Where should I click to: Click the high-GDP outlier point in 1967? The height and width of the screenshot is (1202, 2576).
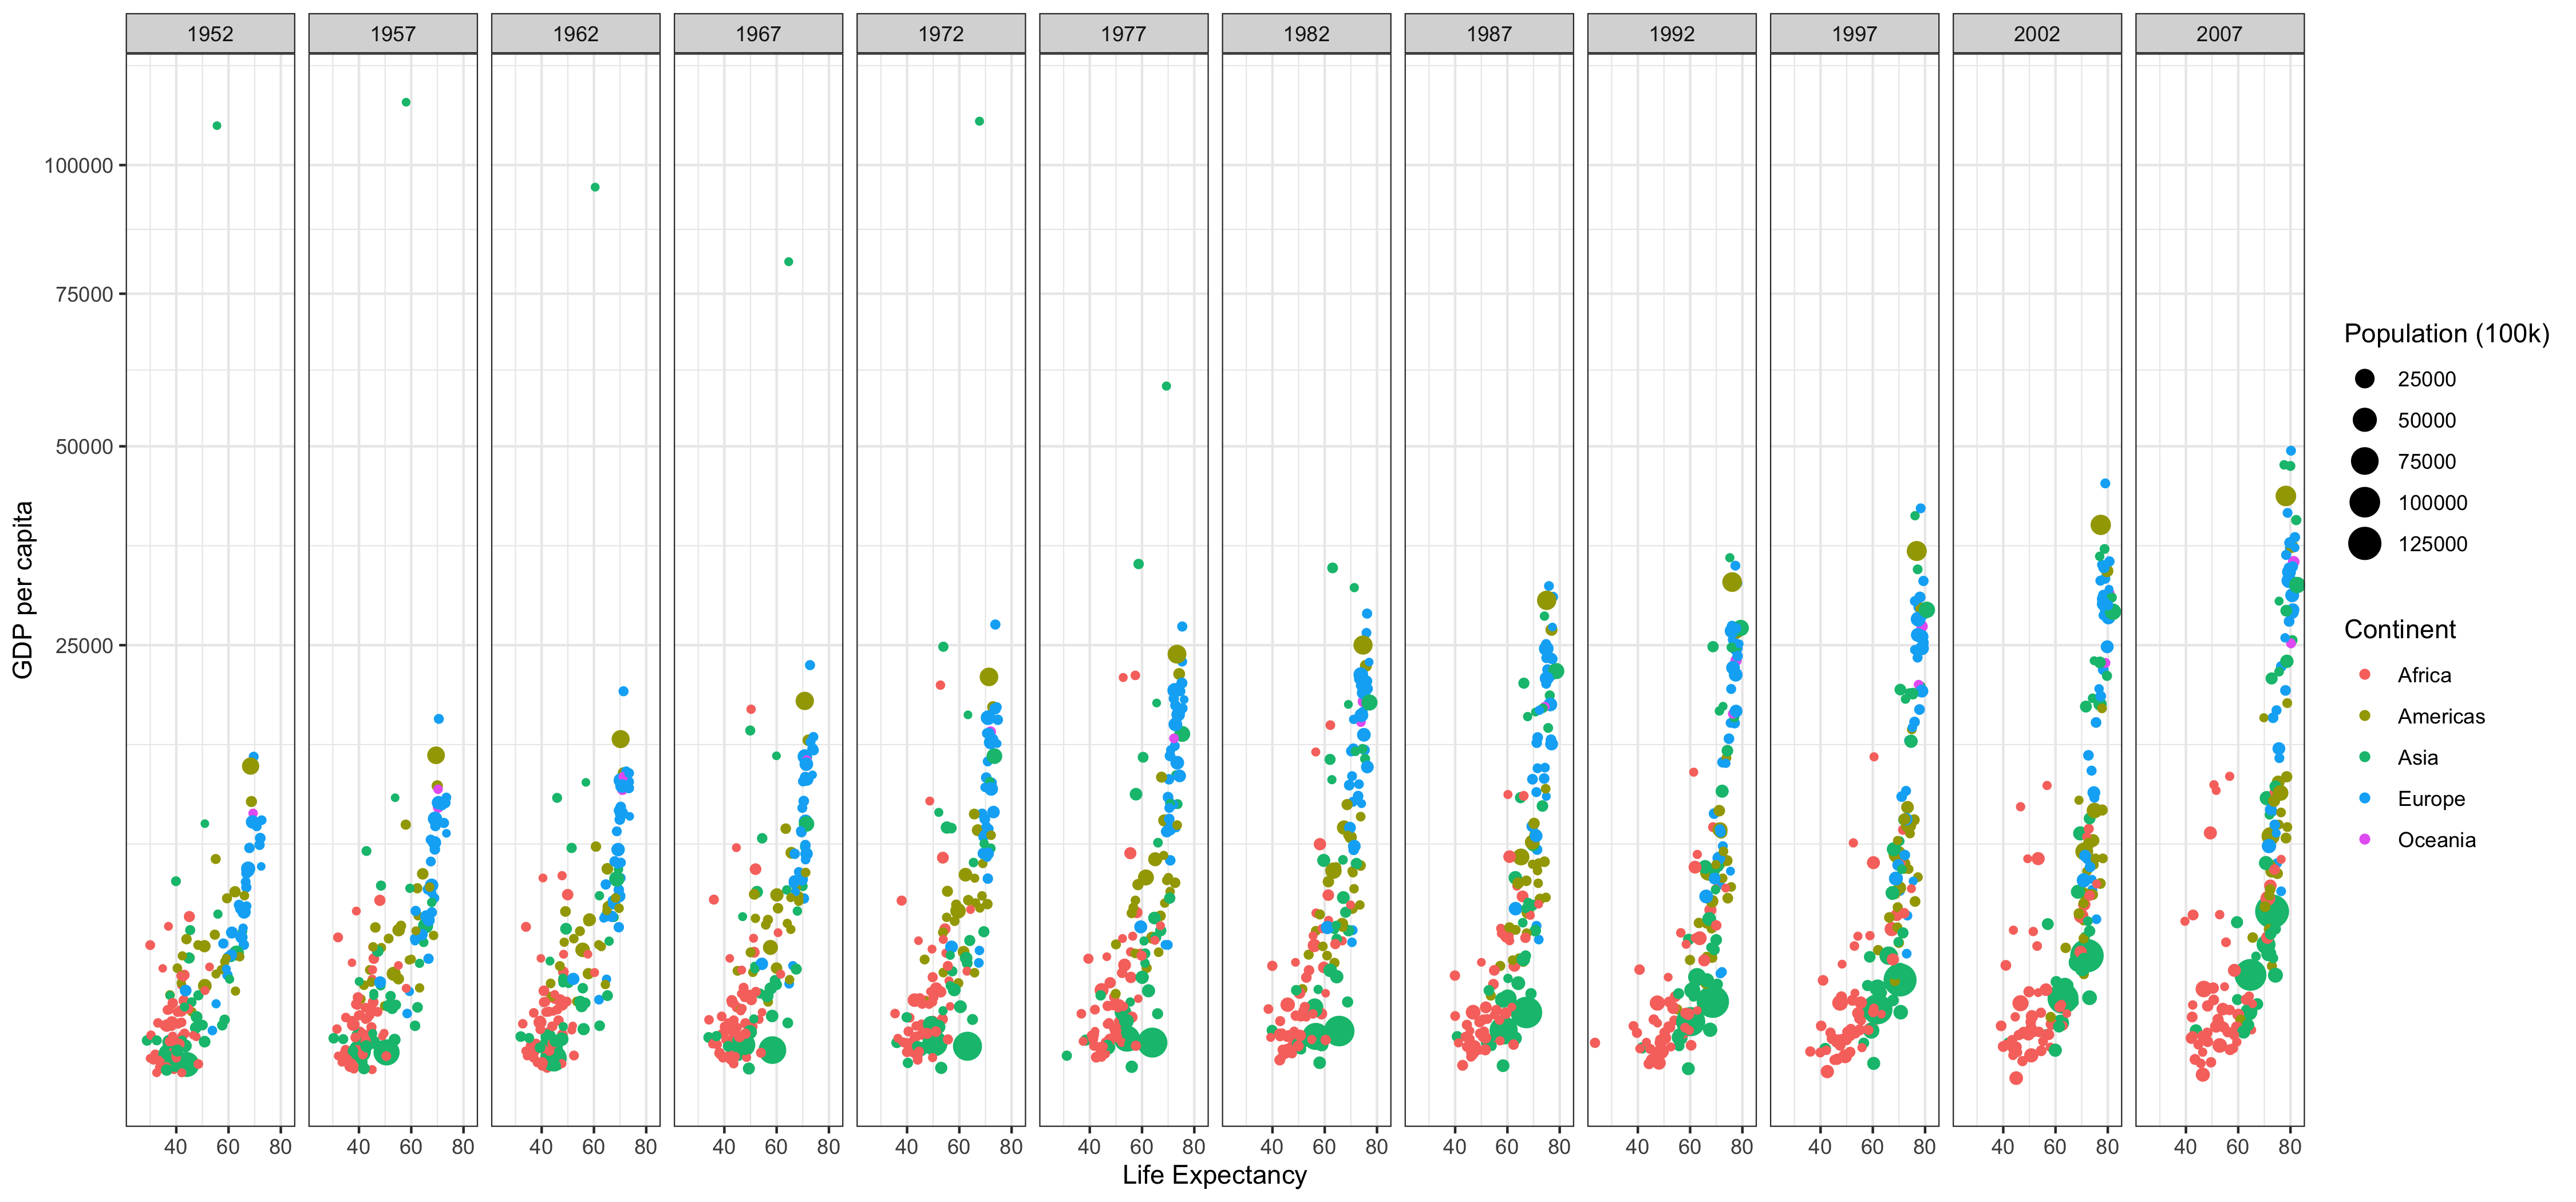point(788,262)
